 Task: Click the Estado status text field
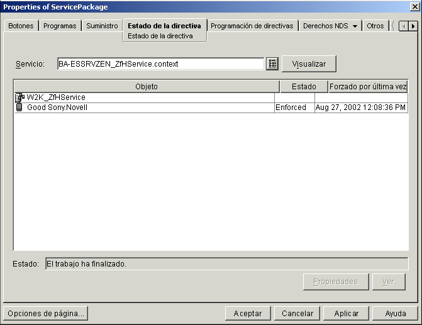227,264
